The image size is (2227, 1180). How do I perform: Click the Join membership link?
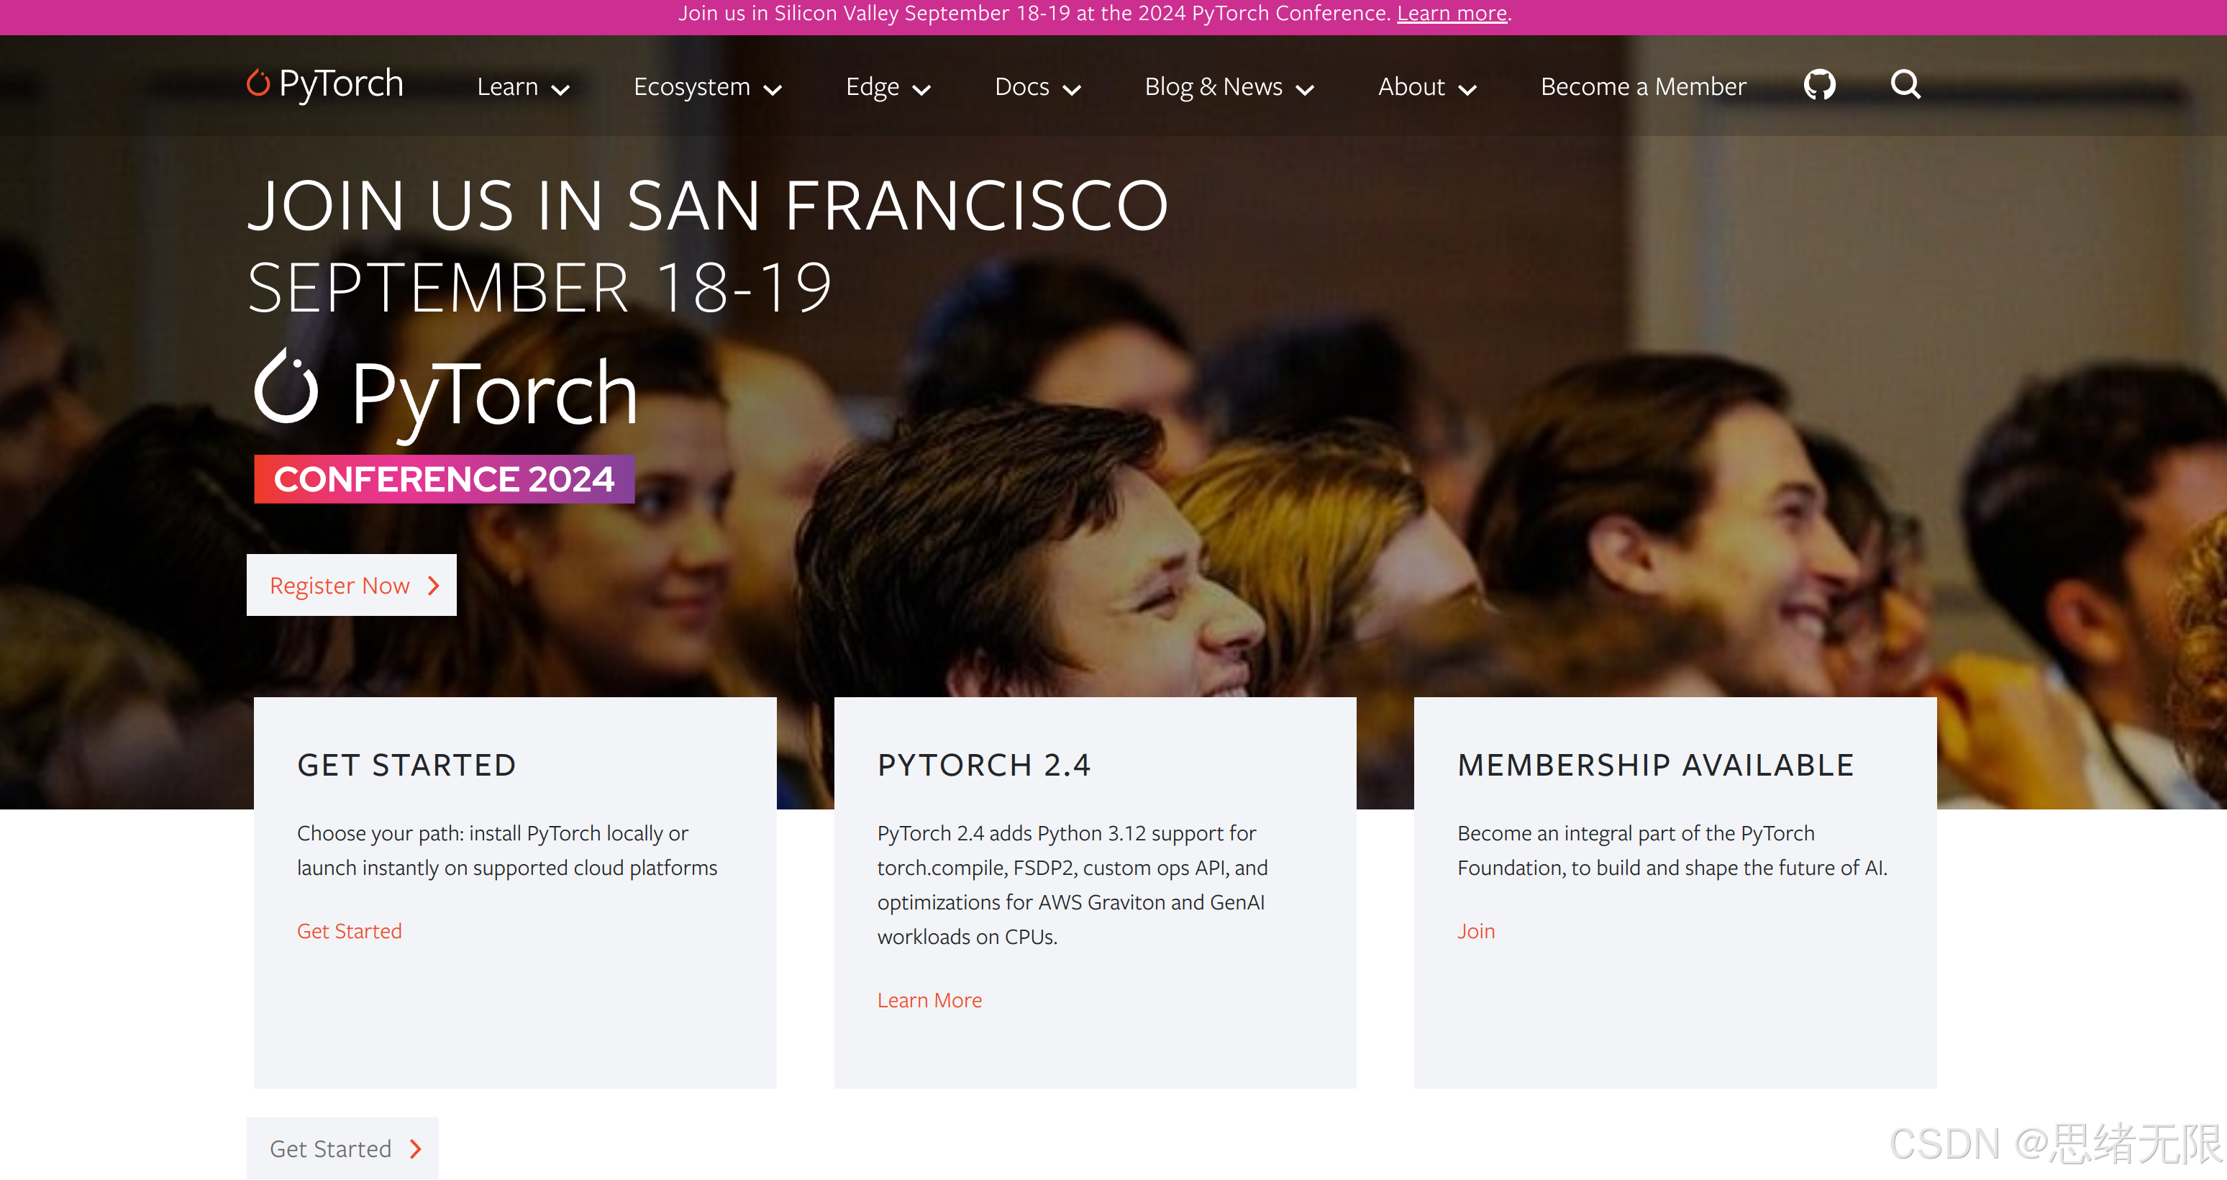pos(1476,931)
